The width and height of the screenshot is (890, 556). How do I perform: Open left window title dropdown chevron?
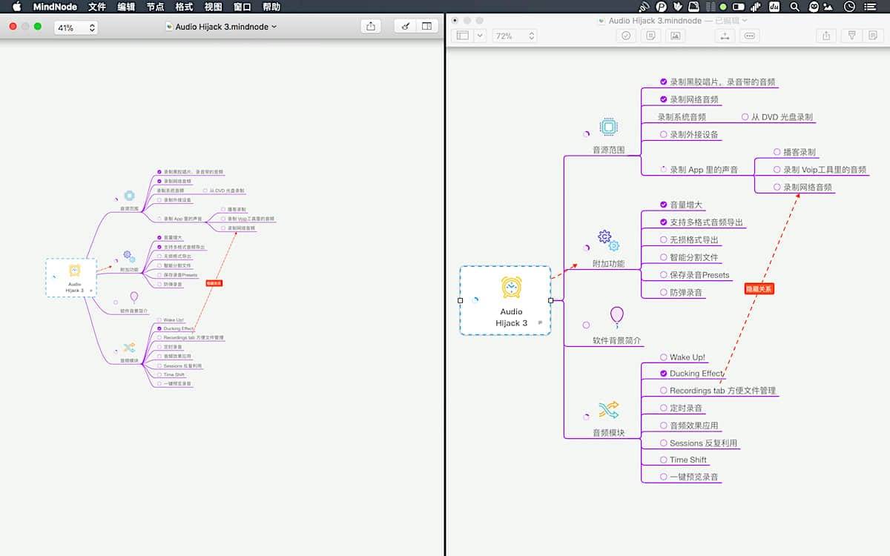[274, 27]
